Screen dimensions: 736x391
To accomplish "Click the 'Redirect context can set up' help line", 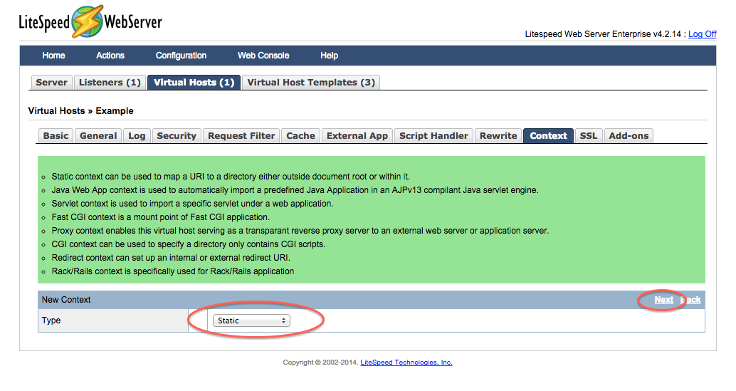I will point(171,258).
